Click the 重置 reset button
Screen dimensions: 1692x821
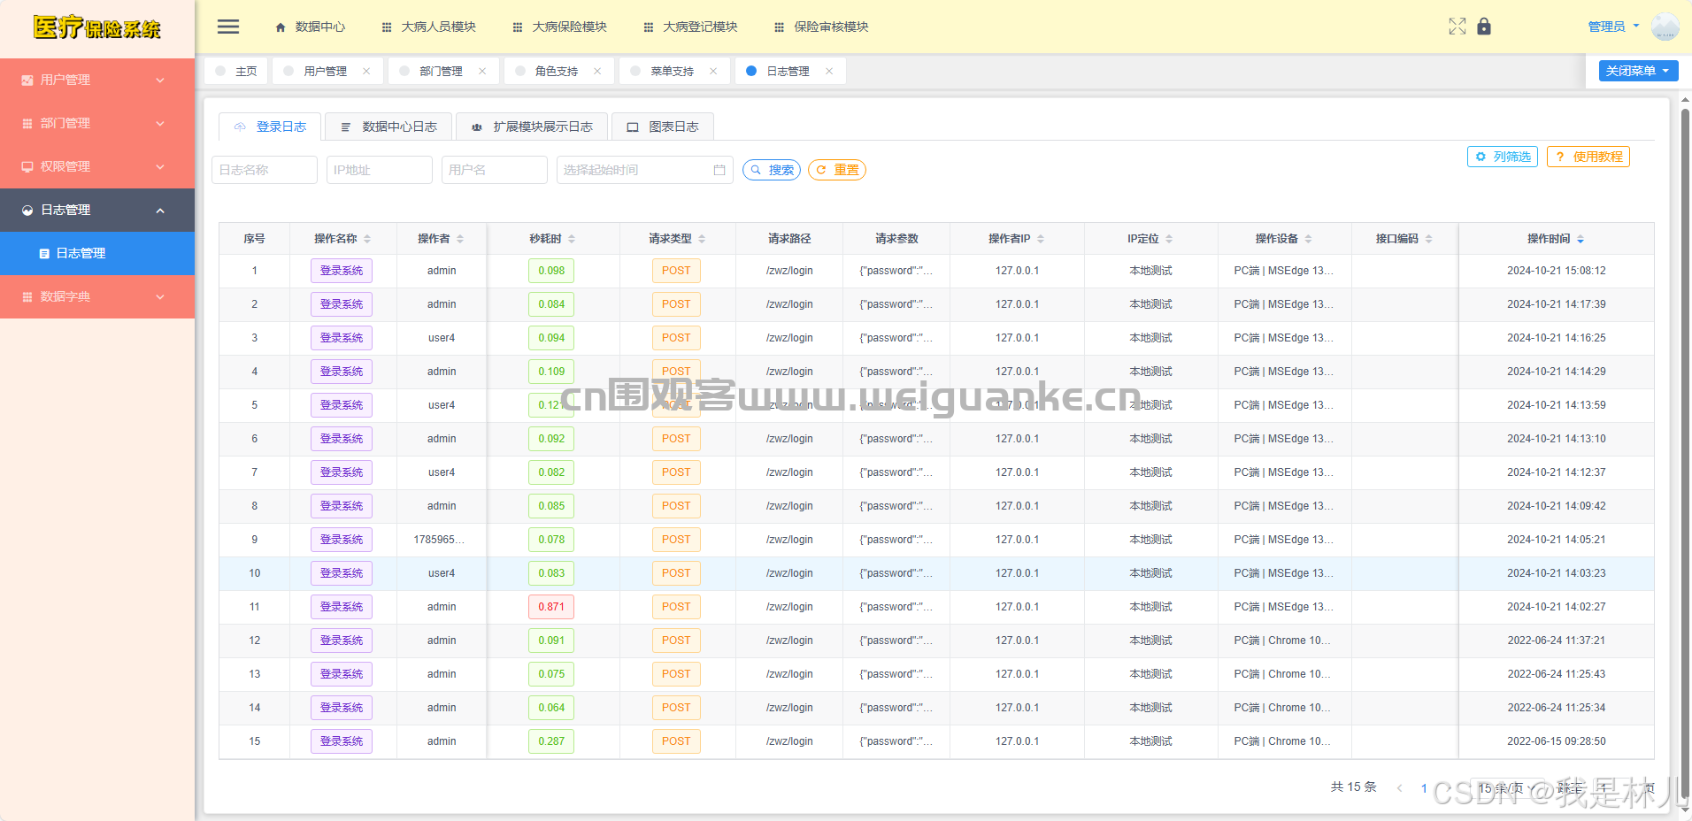(x=837, y=170)
